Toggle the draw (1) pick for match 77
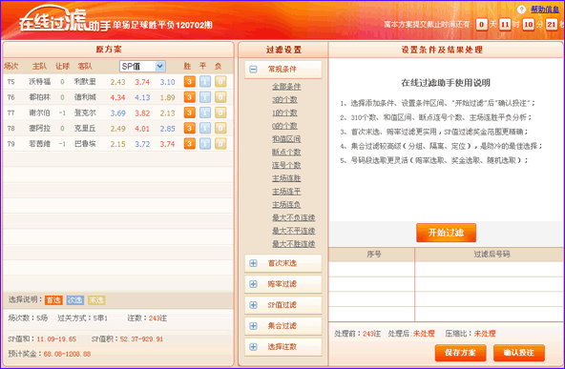 [205, 113]
